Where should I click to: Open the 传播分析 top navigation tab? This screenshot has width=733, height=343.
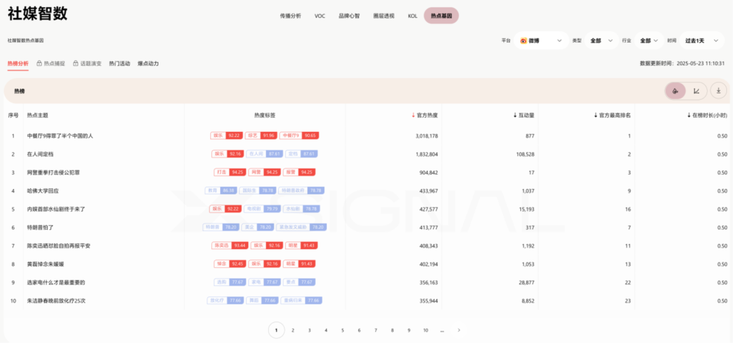click(290, 16)
